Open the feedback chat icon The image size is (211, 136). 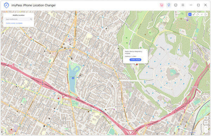pos(175,5)
